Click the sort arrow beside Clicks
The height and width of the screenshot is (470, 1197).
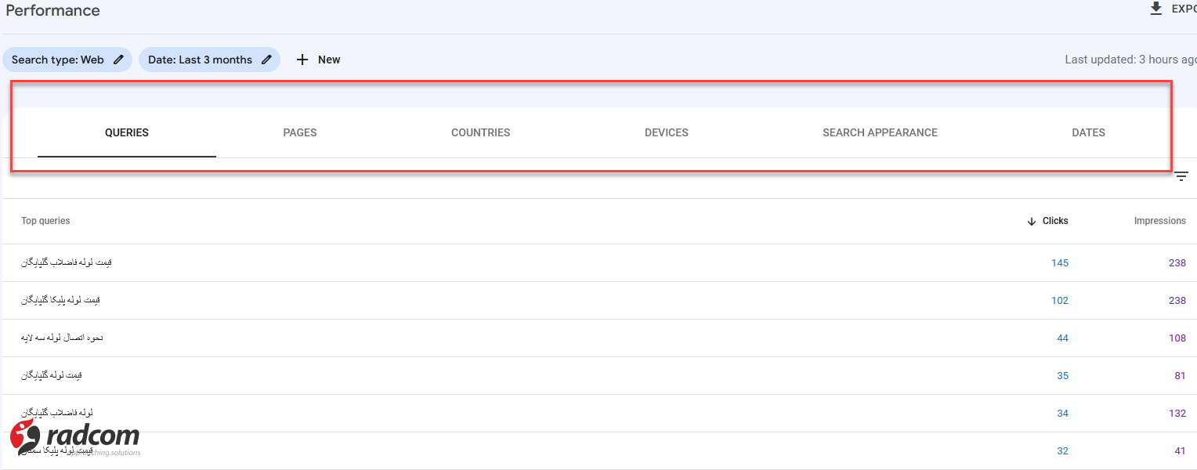[1032, 221]
